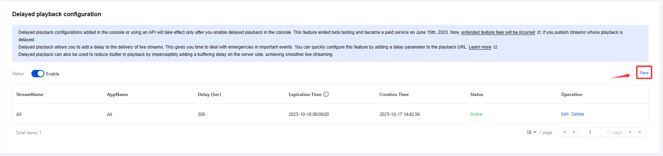Open the 10 per page dropdown
The width and height of the screenshot is (663, 156).
coord(531,132)
